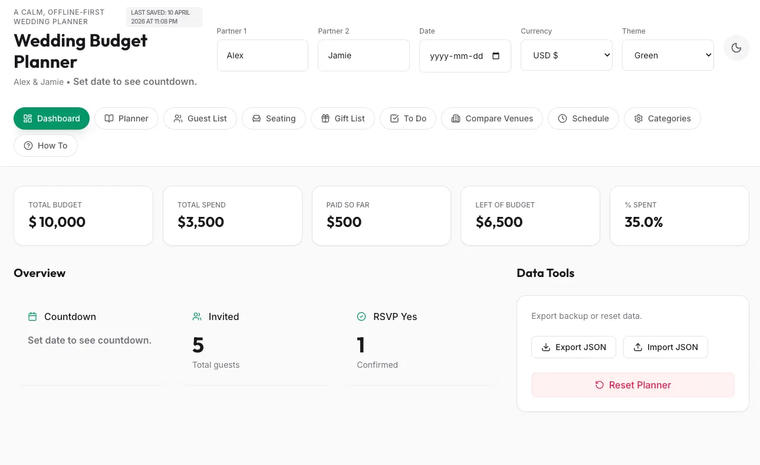Expand the Theme dropdown

667,55
